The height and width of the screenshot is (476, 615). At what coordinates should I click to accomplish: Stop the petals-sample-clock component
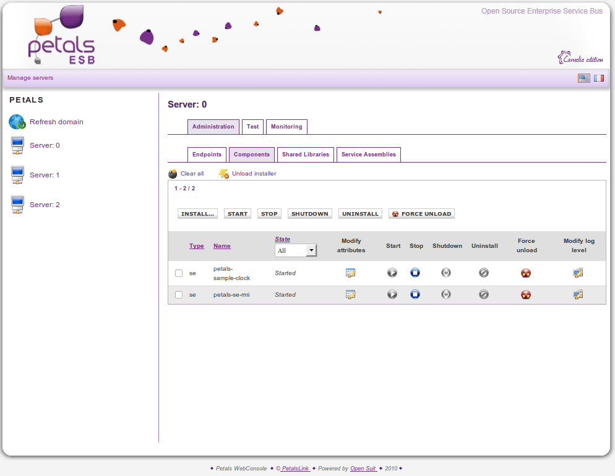pos(415,273)
